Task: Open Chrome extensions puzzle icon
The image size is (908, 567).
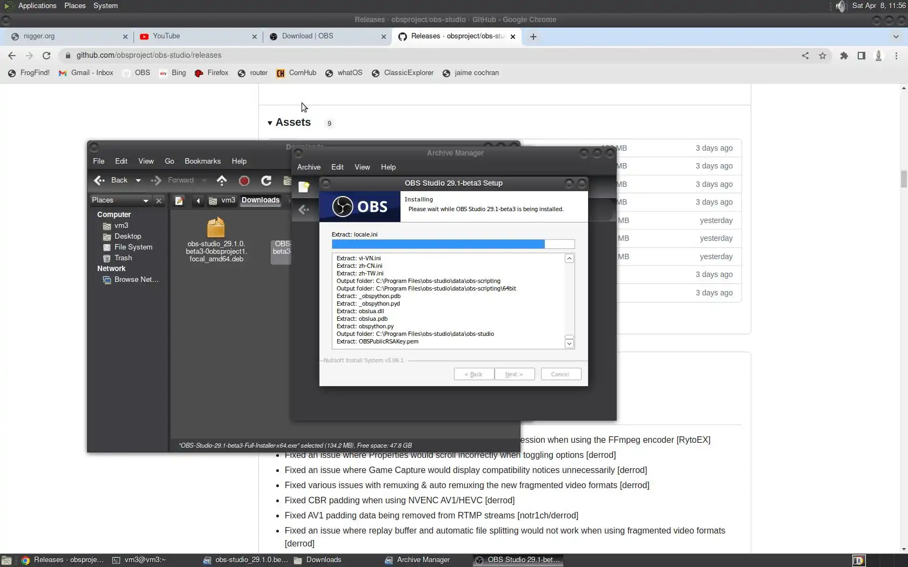Action: (844, 55)
